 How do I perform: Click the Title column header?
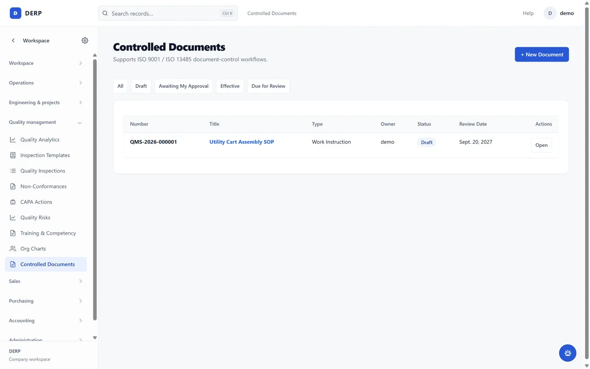[x=214, y=124]
